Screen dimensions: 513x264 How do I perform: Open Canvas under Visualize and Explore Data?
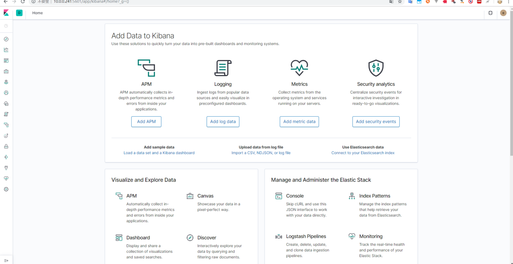tap(206, 196)
